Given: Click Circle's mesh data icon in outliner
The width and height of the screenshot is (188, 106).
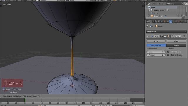Looking at the screenshot, I should tap(162, 16).
